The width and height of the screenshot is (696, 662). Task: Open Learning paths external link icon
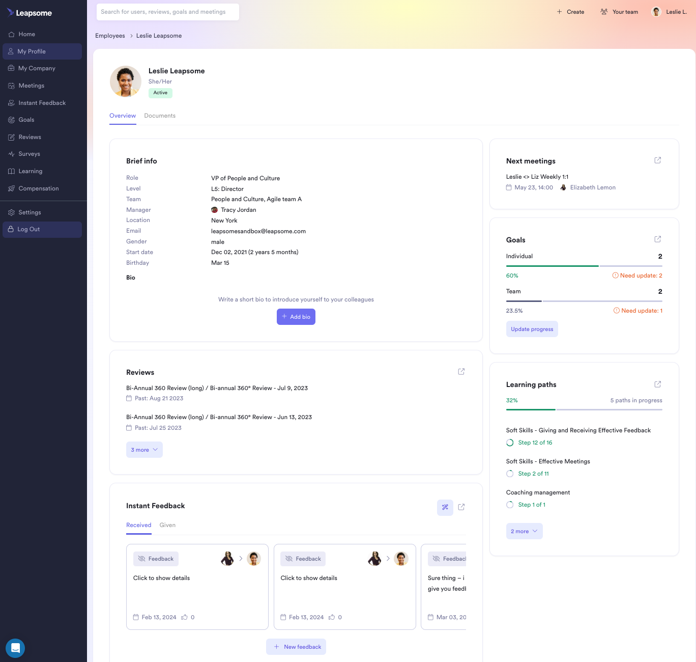pyautogui.click(x=657, y=384)
